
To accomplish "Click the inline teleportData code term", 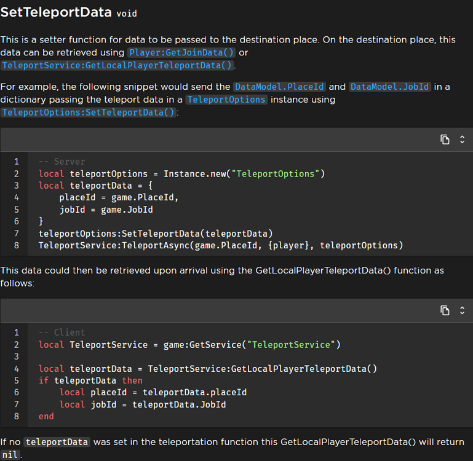I will point(57,442).
